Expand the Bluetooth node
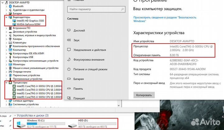The height and width of the screenshot is (130, 224). pos(6,6)
